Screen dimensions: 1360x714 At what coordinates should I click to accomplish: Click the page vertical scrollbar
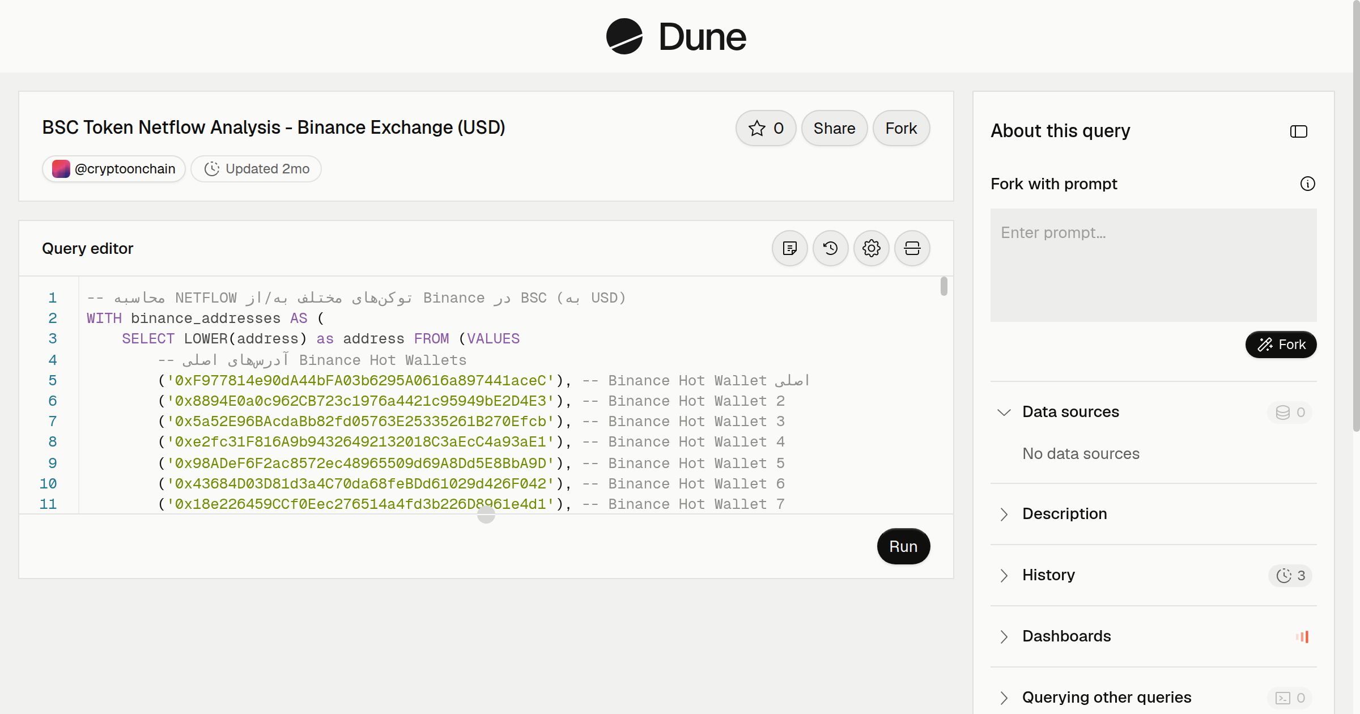pyautogui.click(x=1356, y=215)
